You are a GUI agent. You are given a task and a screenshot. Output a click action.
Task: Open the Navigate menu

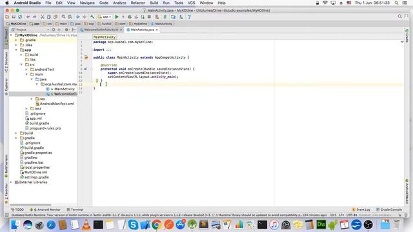click(87, 3)
